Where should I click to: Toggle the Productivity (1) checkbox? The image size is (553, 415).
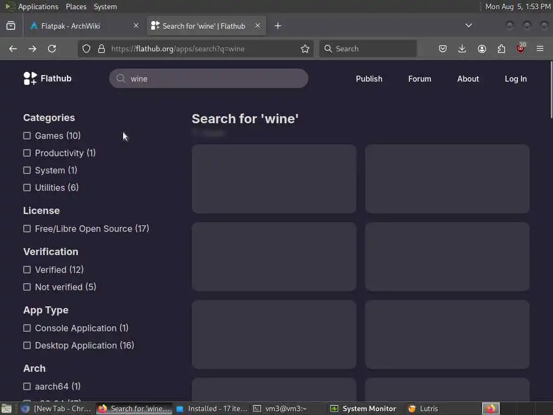pyautogui.click(x=27, y=153)
